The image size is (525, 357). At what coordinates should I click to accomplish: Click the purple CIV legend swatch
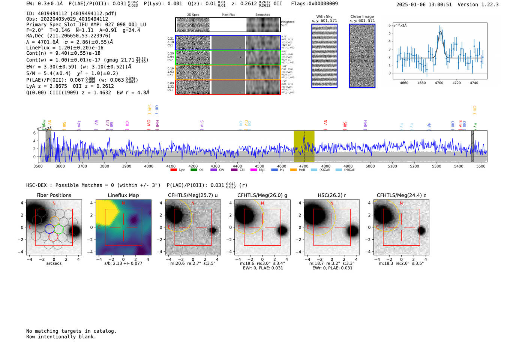(214, 170)
